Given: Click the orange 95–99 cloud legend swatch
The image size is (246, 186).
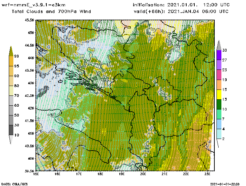Looking at the screenshot, I should [11, 61].
